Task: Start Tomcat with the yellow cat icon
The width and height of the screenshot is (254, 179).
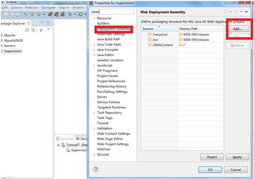Action: tap(50, 15)
